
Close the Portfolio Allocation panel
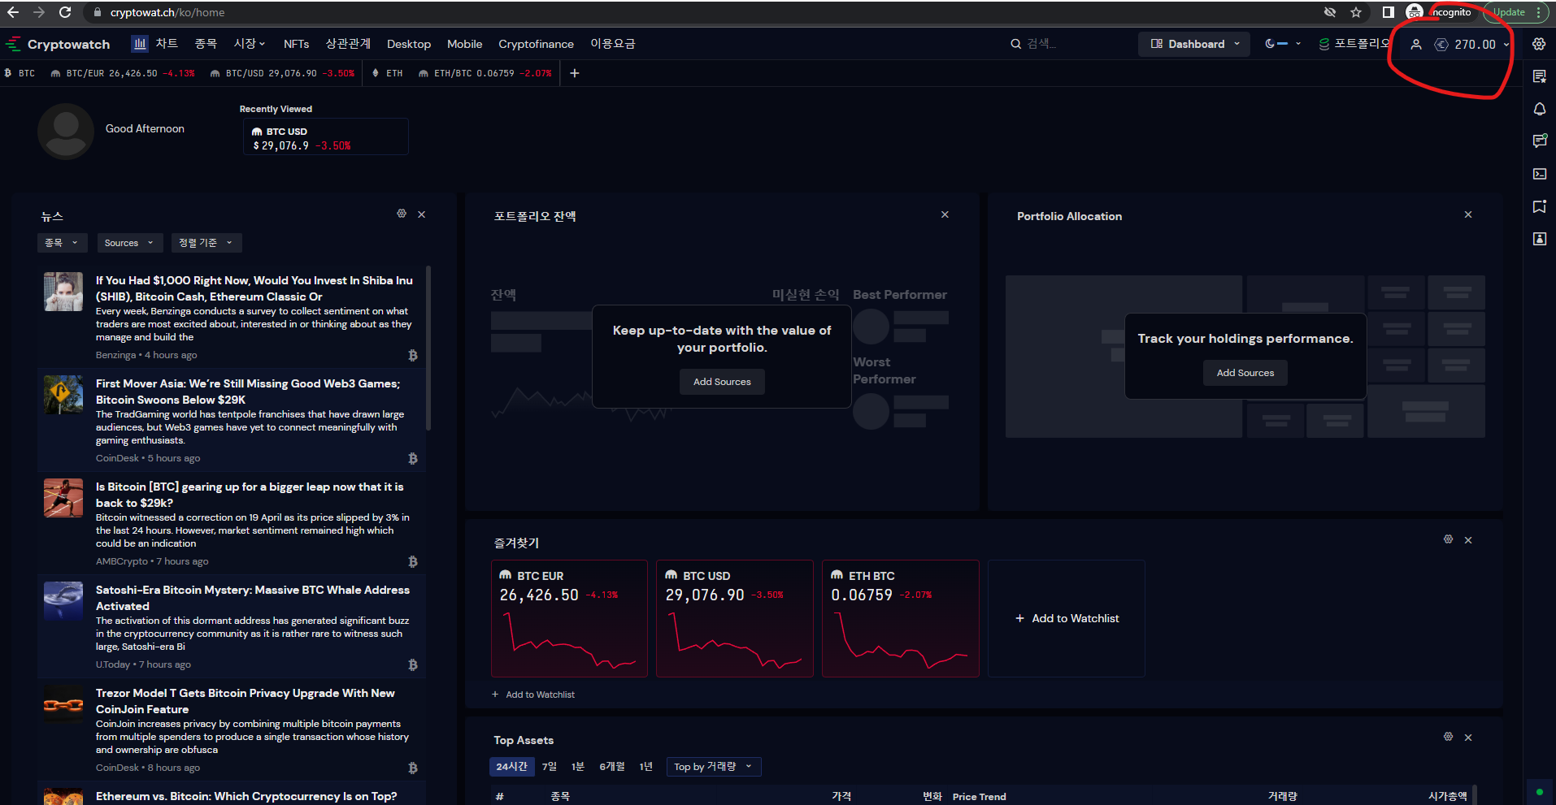click(1468, 214)
